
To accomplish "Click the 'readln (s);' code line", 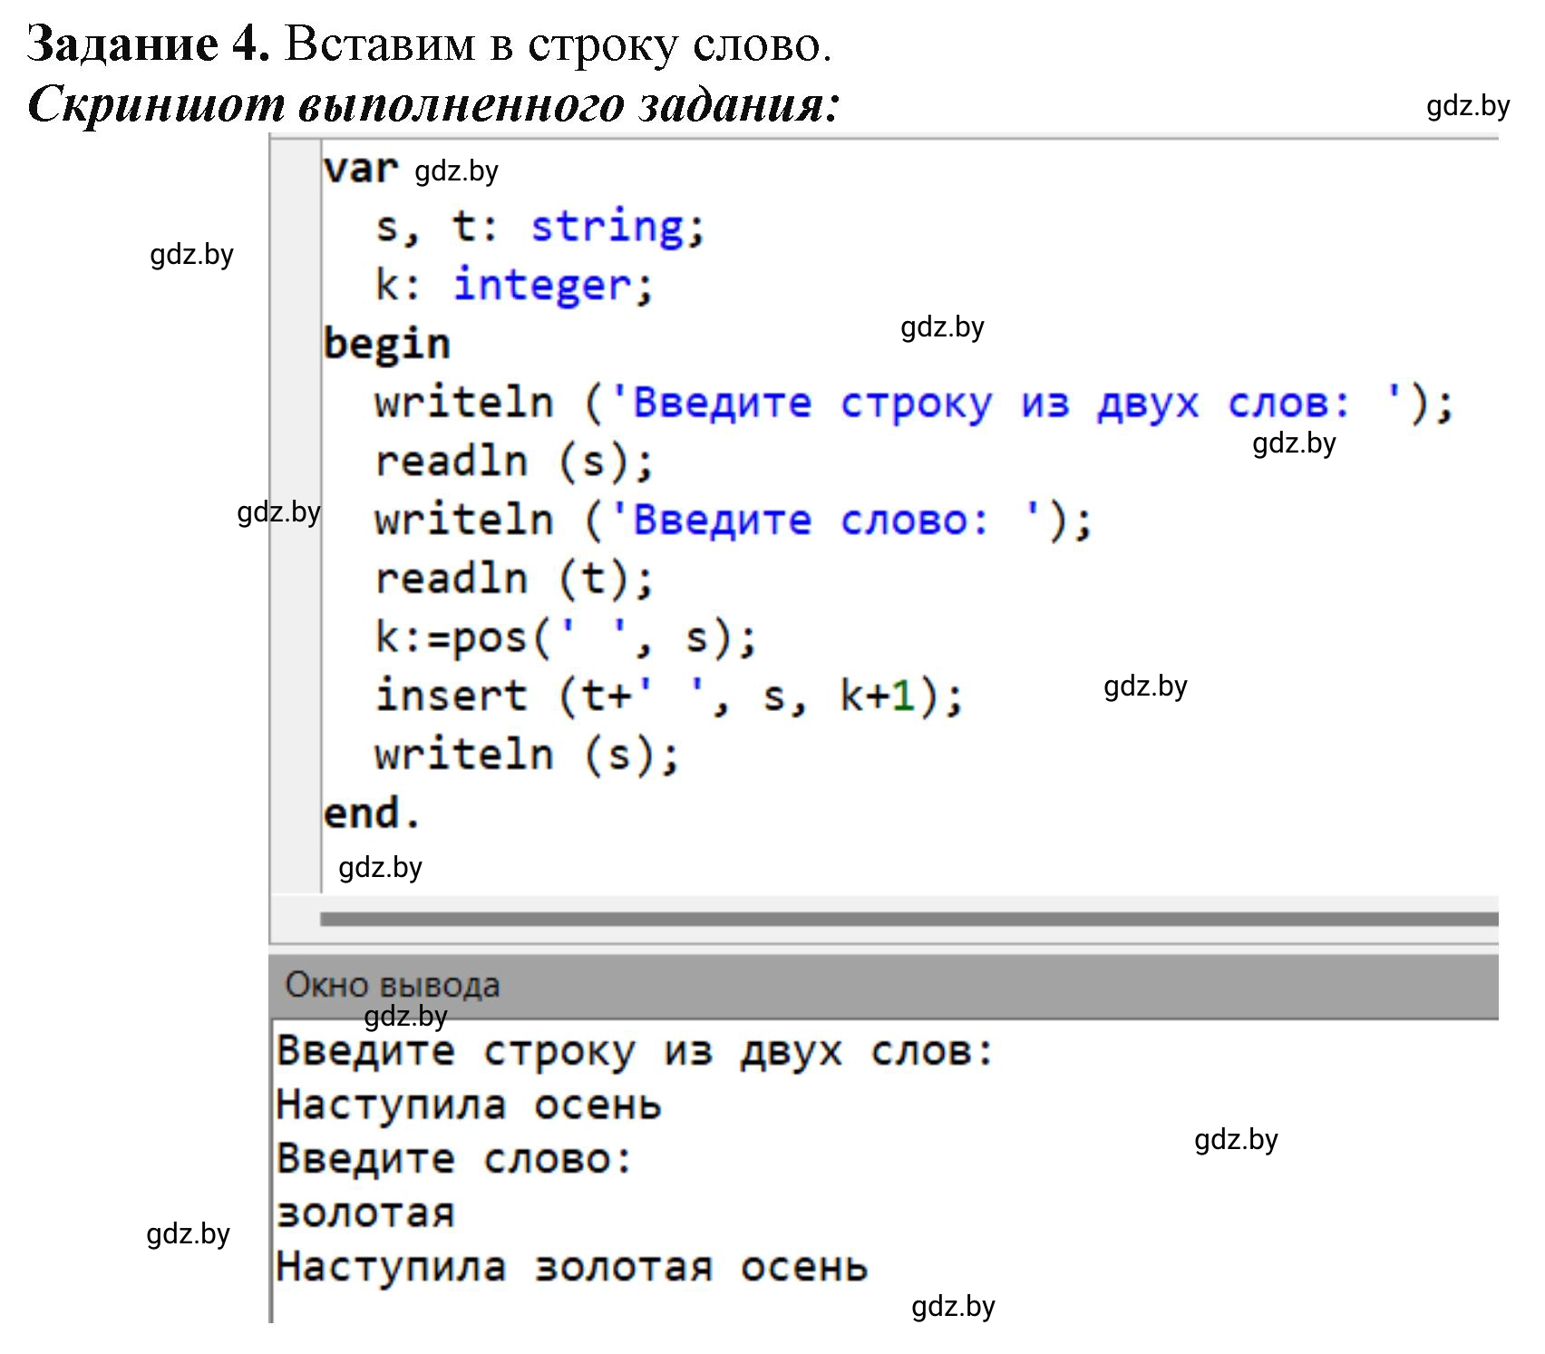I will (514, 462).
